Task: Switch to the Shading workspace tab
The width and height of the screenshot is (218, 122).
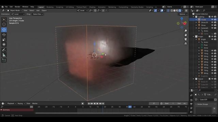Action: click(x=92, y=7)
